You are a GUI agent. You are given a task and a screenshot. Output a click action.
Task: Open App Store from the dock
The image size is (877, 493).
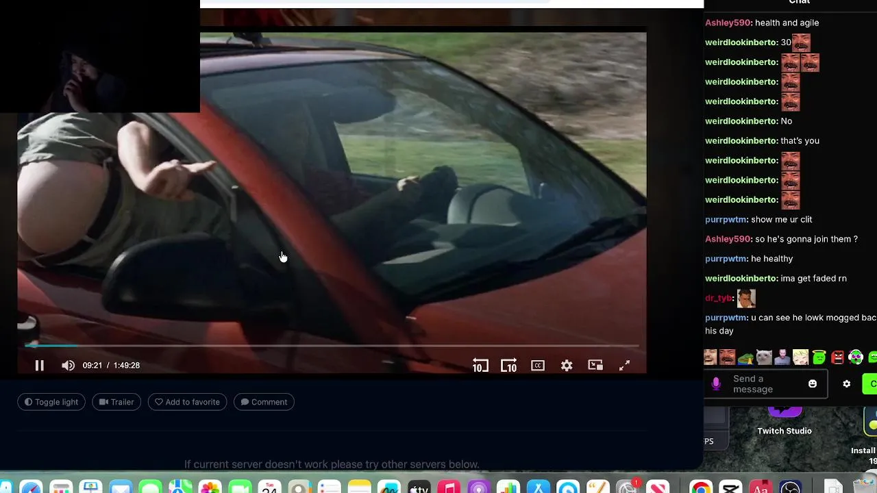point(539,488)
